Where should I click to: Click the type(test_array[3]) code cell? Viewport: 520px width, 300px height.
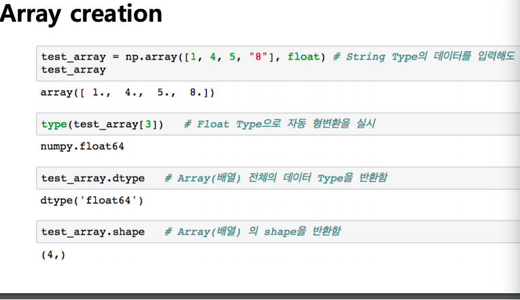point(278,124)
